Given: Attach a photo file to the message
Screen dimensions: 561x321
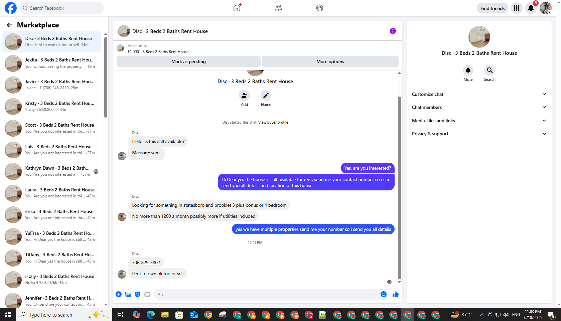Looking at the screenshot, I should 128,294.
